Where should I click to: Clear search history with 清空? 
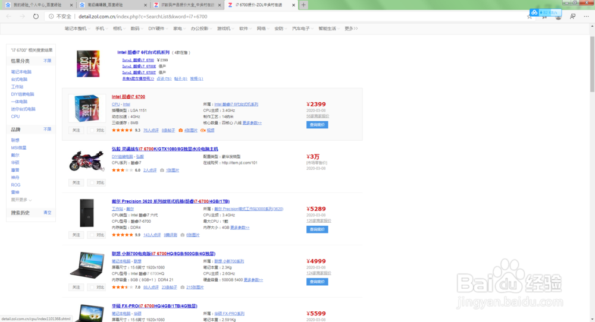[48, 213]
